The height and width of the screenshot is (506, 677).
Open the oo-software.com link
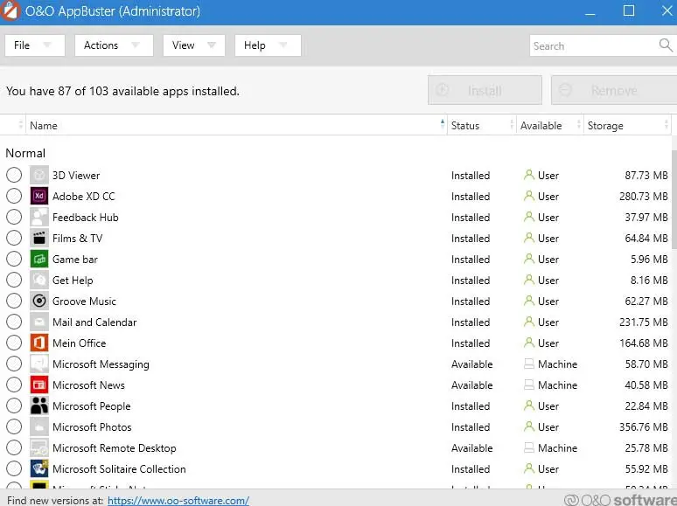click(x=178, y=501)
